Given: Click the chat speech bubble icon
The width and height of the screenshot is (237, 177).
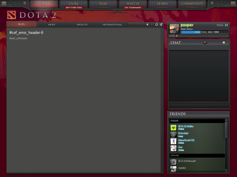Looking at the screenshot, I should click(224, 42).
